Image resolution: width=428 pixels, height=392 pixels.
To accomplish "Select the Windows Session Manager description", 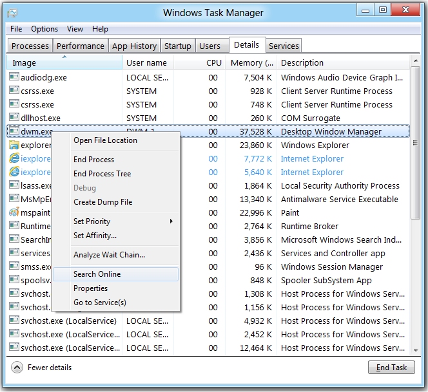I will (x=332, y=266).
